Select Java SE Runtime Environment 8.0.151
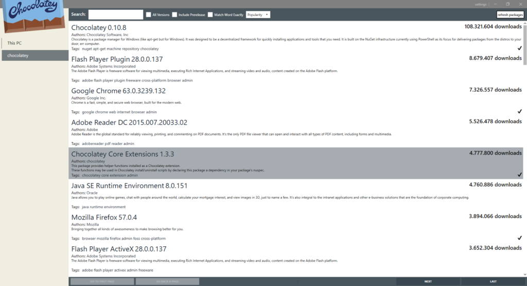The image size is (527, 286). [129, 186]
